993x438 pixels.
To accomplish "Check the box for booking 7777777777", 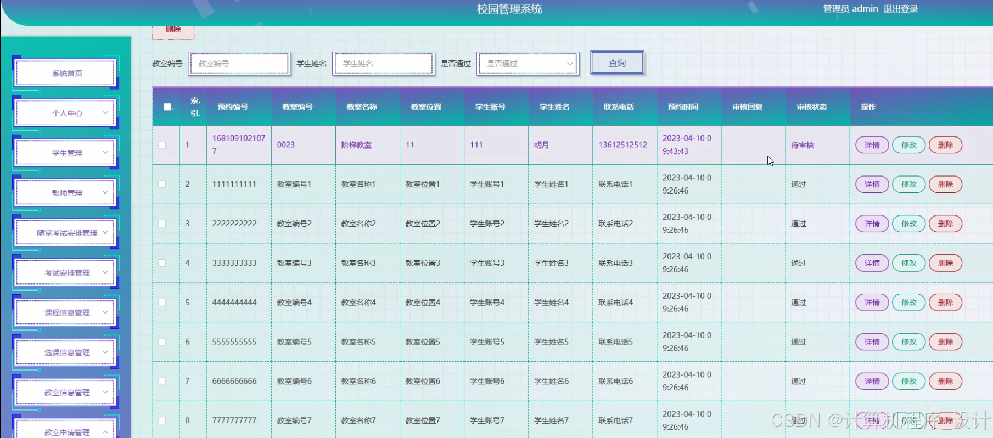I will (162, 420).
